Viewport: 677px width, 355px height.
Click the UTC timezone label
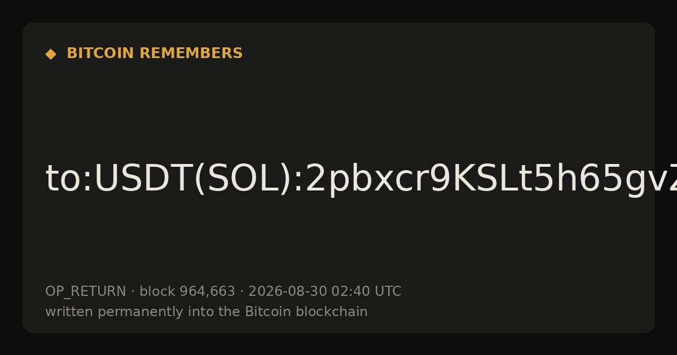388,291
